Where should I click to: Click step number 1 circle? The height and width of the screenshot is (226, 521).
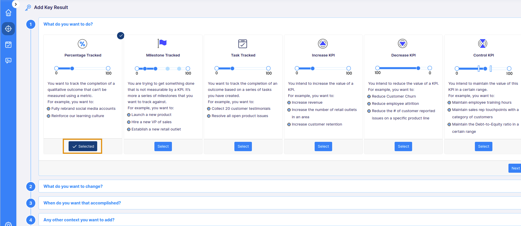31,24
